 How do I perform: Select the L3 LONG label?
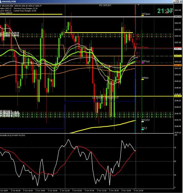(x=105, y=67)
